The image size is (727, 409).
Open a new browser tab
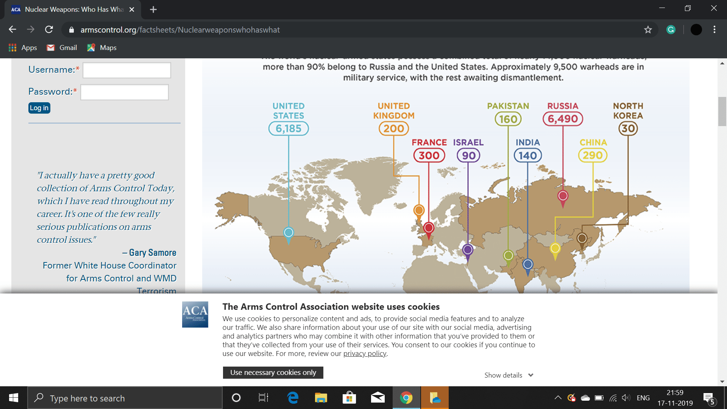click(x=153, y=9)
